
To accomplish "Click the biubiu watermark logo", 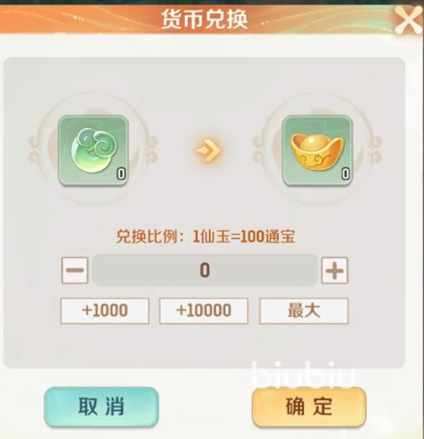I will point(303,374).
